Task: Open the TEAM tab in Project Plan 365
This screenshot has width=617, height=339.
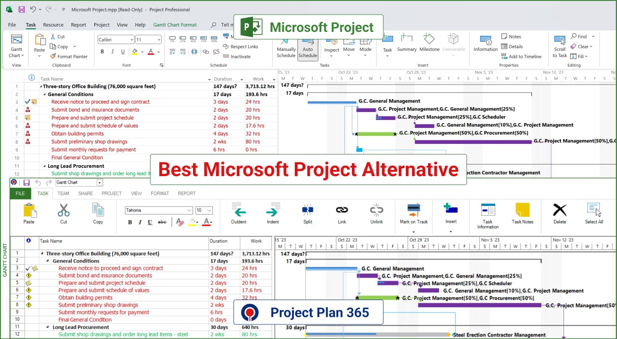Action: tap(63, 193)
